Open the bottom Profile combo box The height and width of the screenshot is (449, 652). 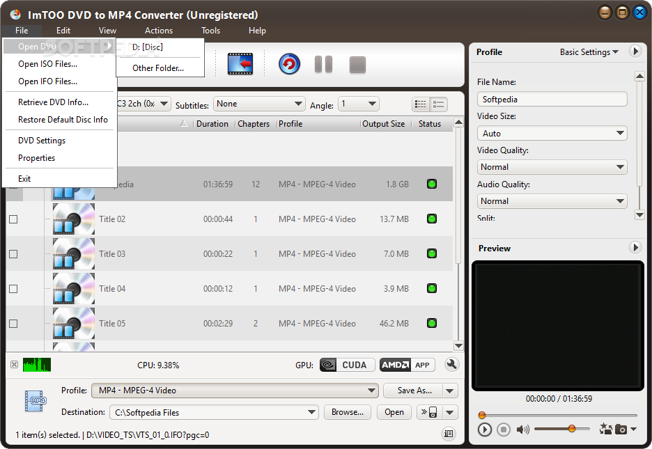coord(235,391)
